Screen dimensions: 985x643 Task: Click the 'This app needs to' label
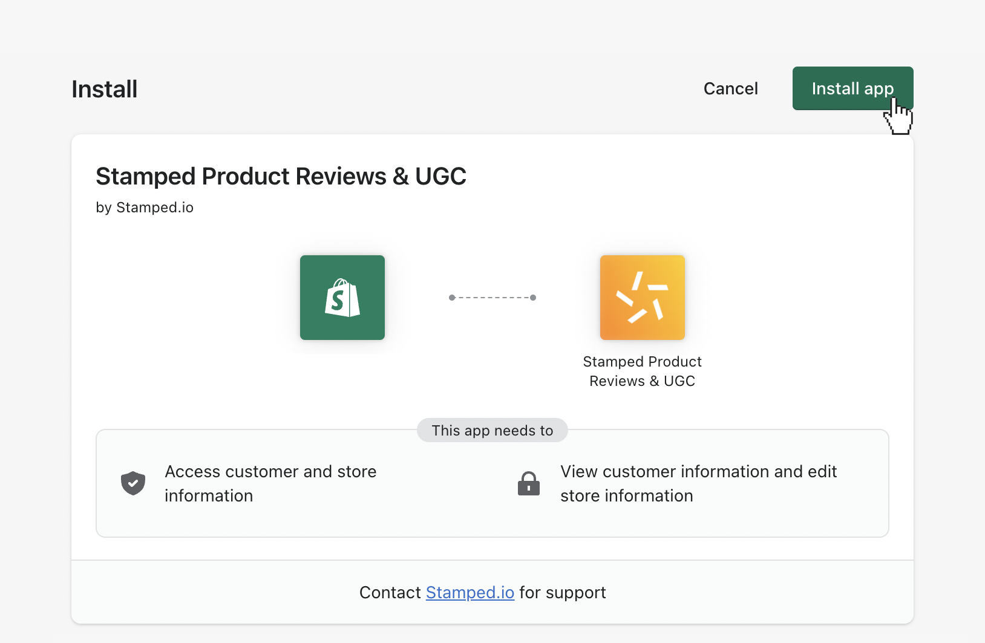tap(492, 430)
